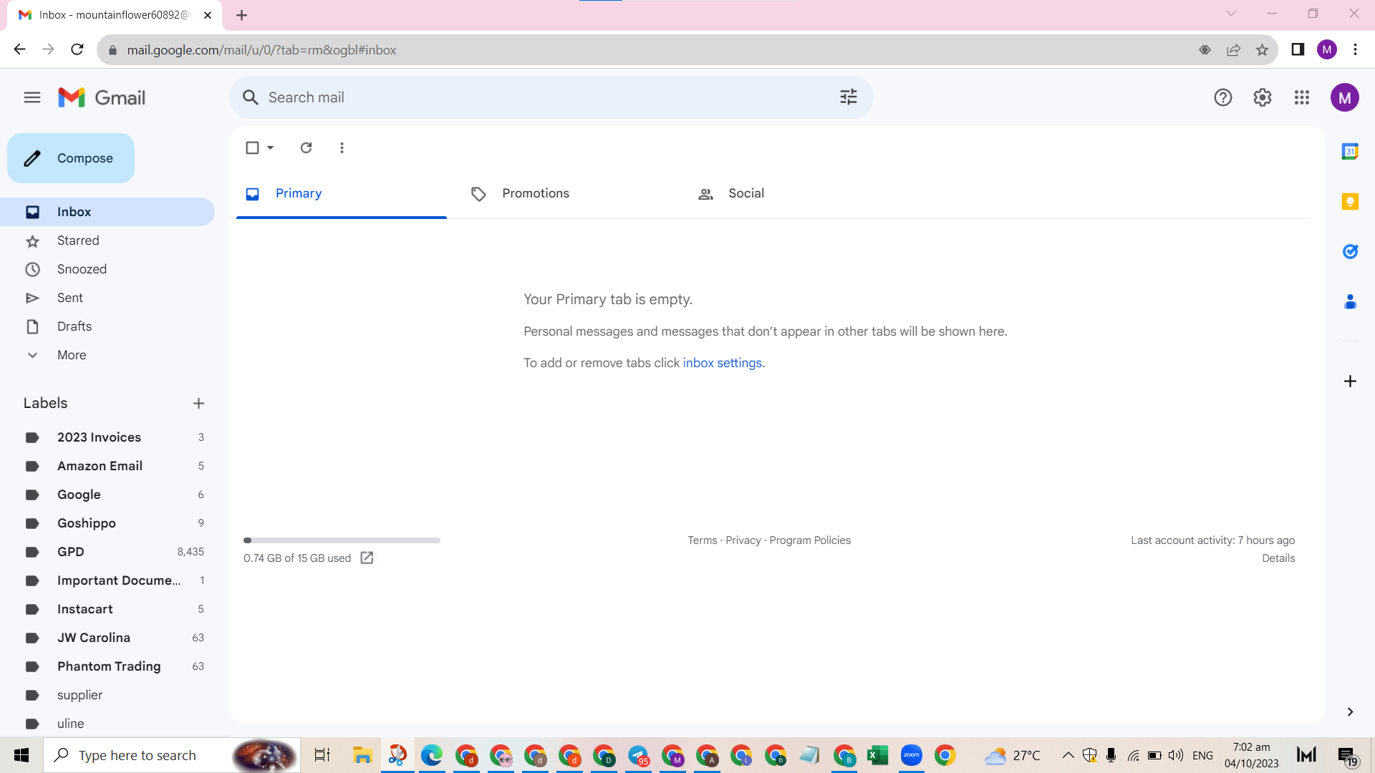The height and width of the screenshot is (773, 1375).
Task: Open Excel from taskbar
Action: point(877,755)
